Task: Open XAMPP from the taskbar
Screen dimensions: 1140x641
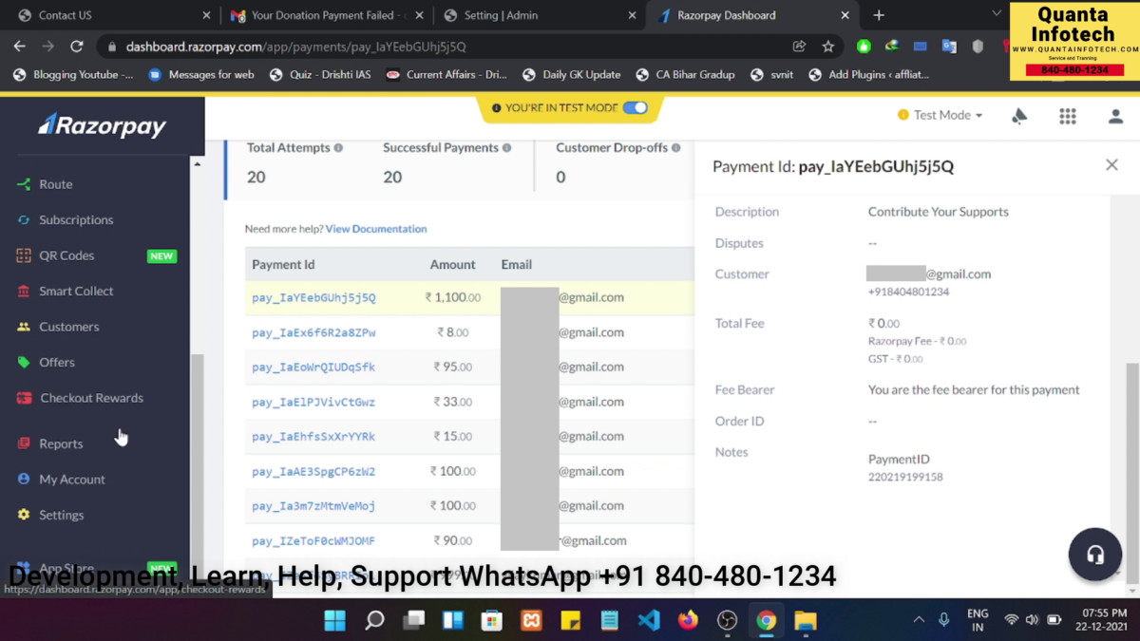Action: pos(531,620)
